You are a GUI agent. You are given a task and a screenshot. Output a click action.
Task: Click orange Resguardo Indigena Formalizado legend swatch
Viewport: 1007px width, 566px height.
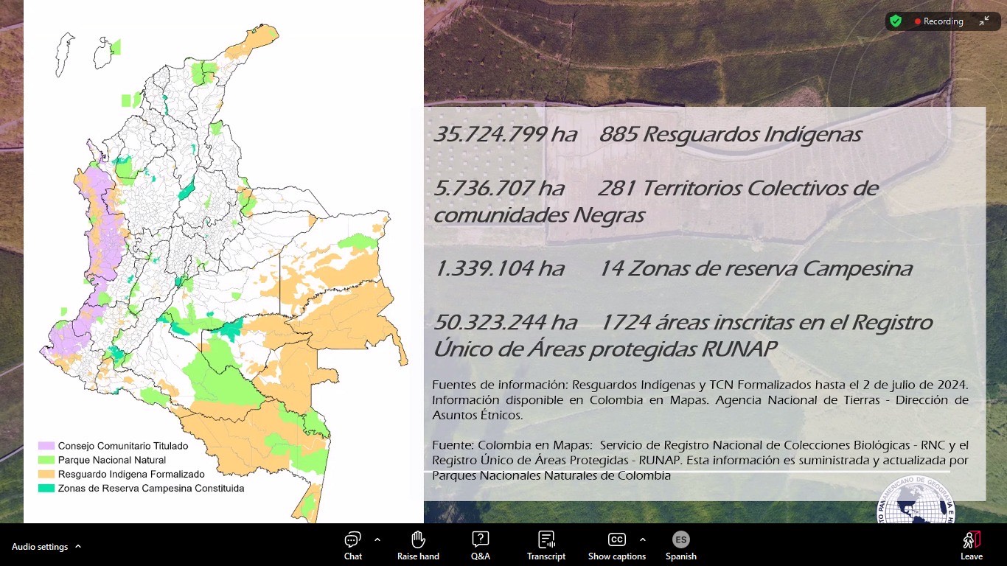coord(46,474)
